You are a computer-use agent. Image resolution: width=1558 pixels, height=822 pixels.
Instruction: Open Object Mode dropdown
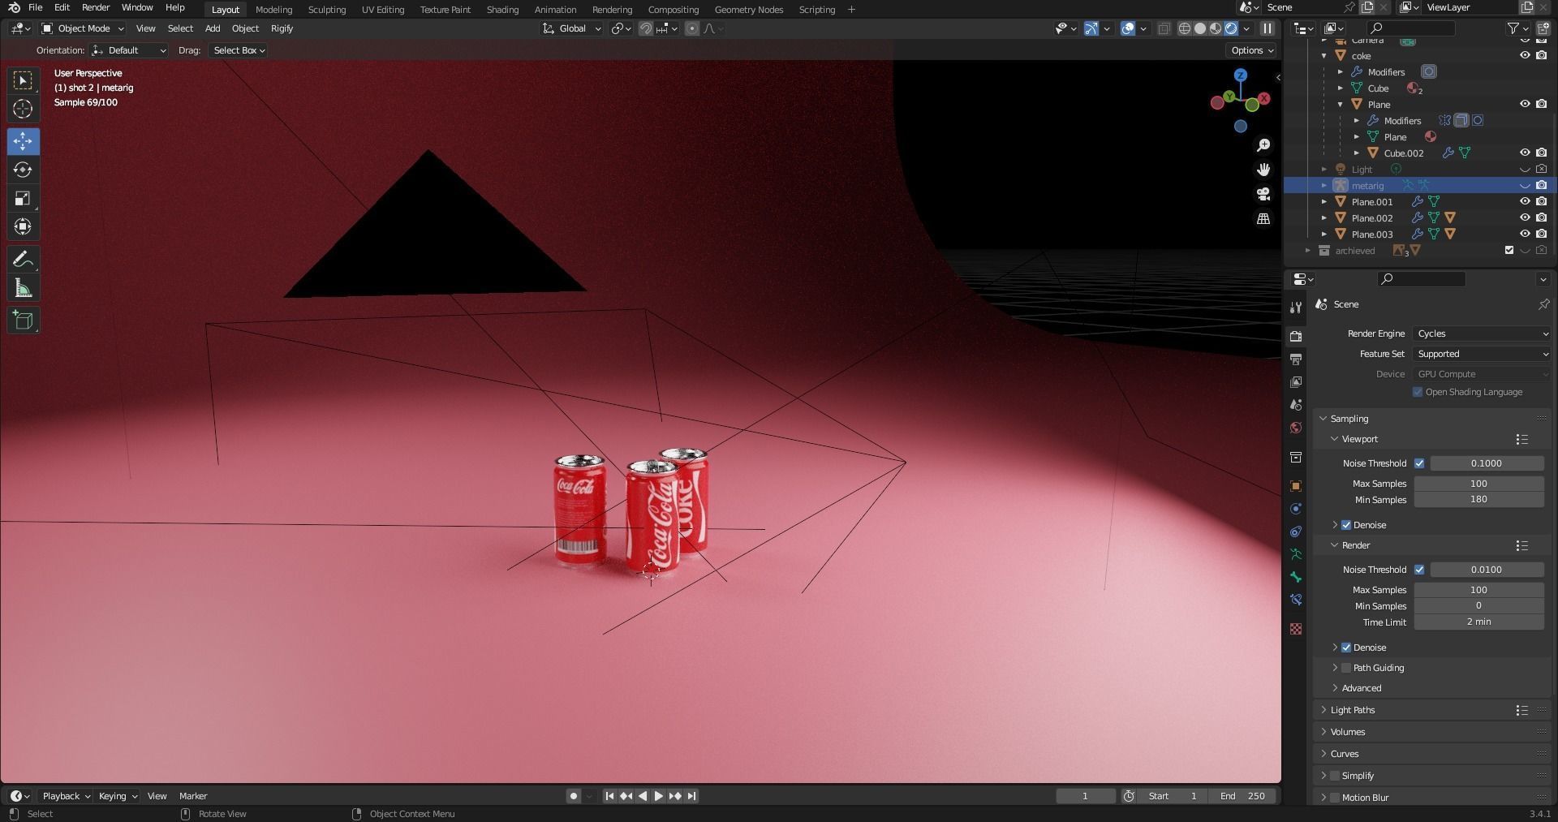coord(83,28)
